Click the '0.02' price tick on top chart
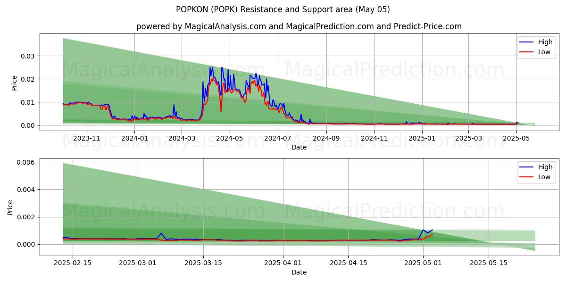 tap(29, 79)
